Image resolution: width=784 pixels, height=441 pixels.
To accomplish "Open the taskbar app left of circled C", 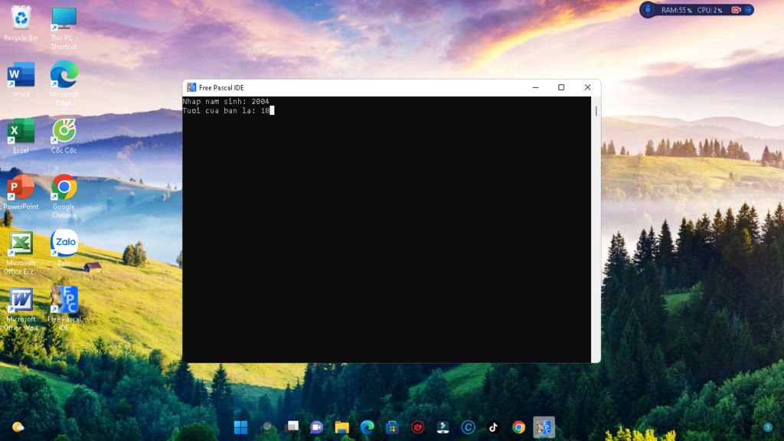I will click(x=443, y=427).
